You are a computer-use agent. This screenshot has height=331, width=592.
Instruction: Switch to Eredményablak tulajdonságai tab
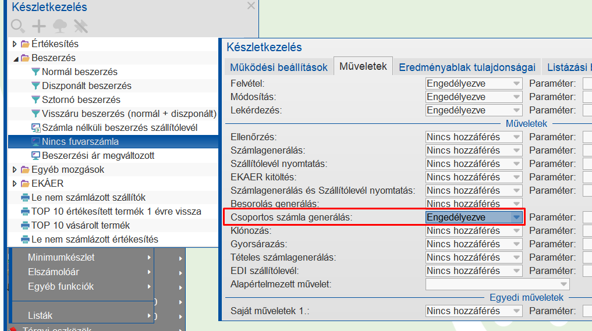click(467, 67)
